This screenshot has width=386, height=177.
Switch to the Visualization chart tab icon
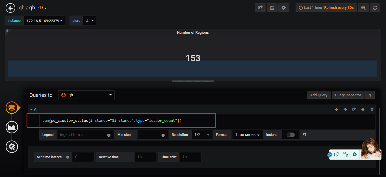point(12,127)
